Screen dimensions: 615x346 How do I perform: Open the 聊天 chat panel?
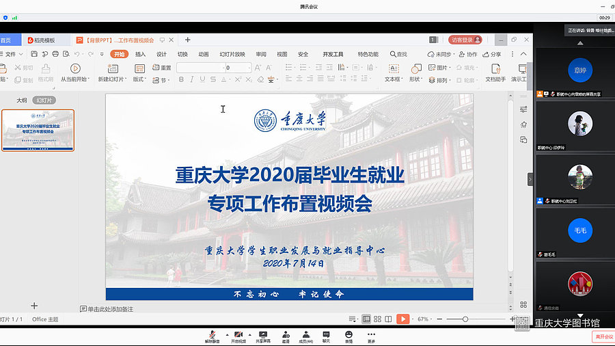(327, 336)
